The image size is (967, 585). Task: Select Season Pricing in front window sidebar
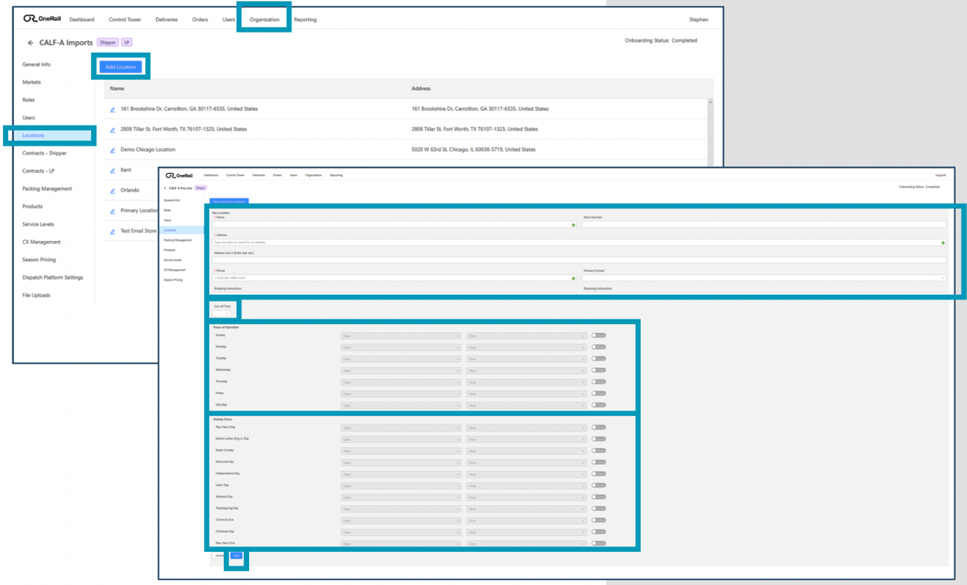pos(173,280)
